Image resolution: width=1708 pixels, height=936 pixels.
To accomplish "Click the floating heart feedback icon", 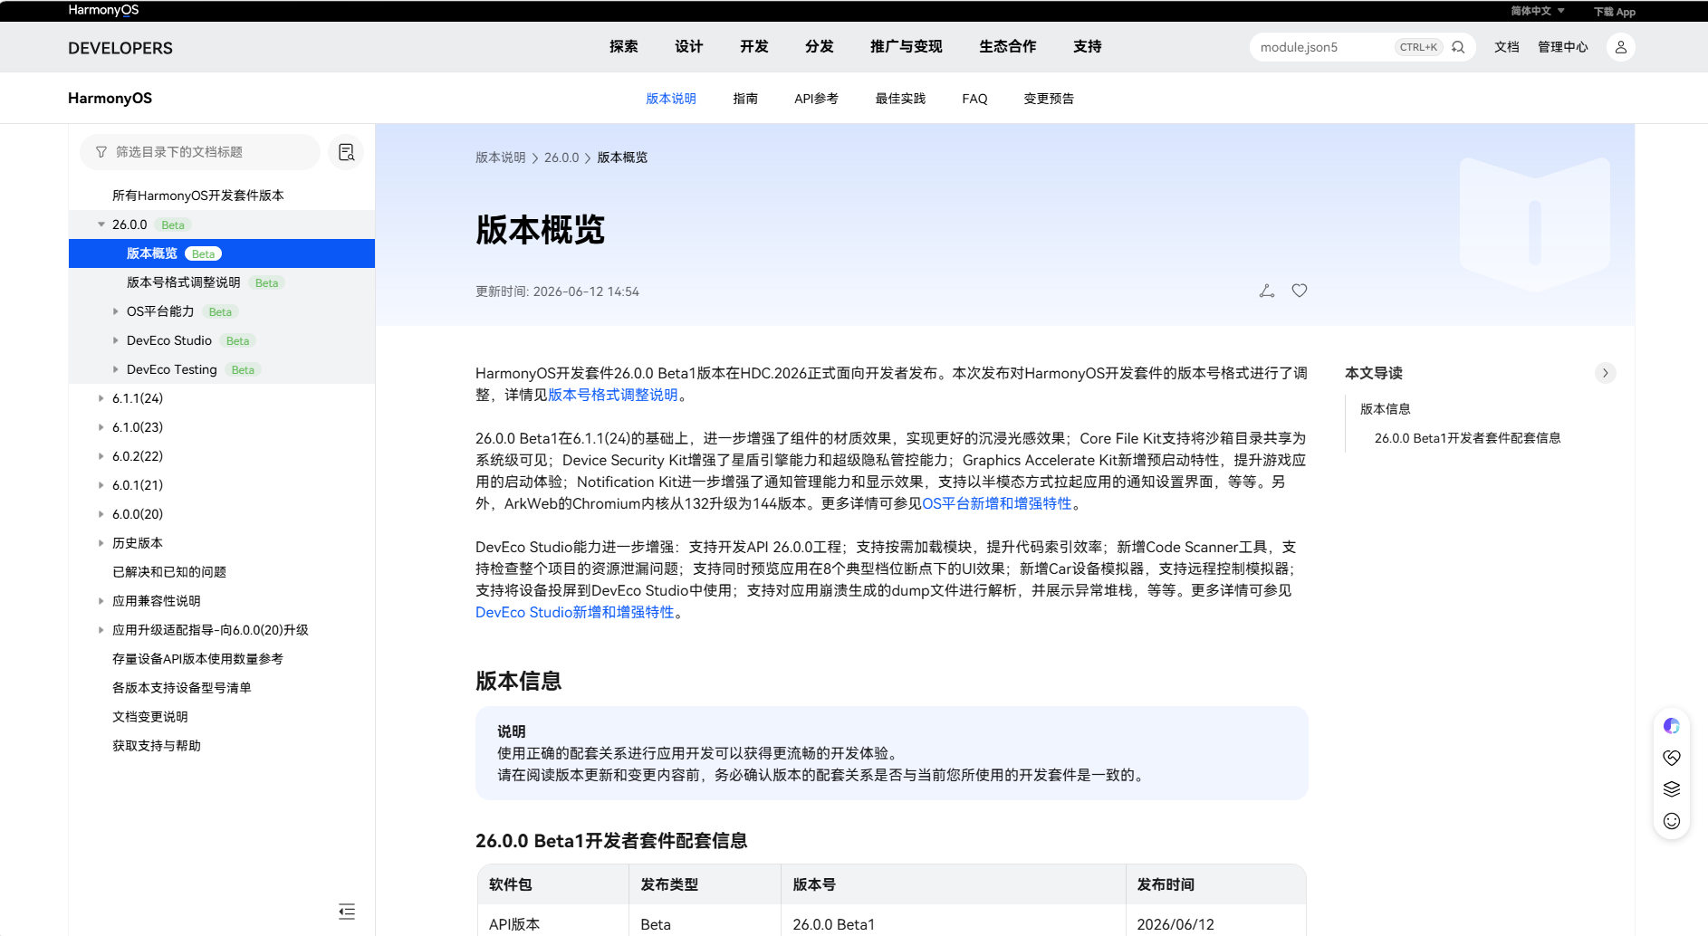I will coord(1672,758).
